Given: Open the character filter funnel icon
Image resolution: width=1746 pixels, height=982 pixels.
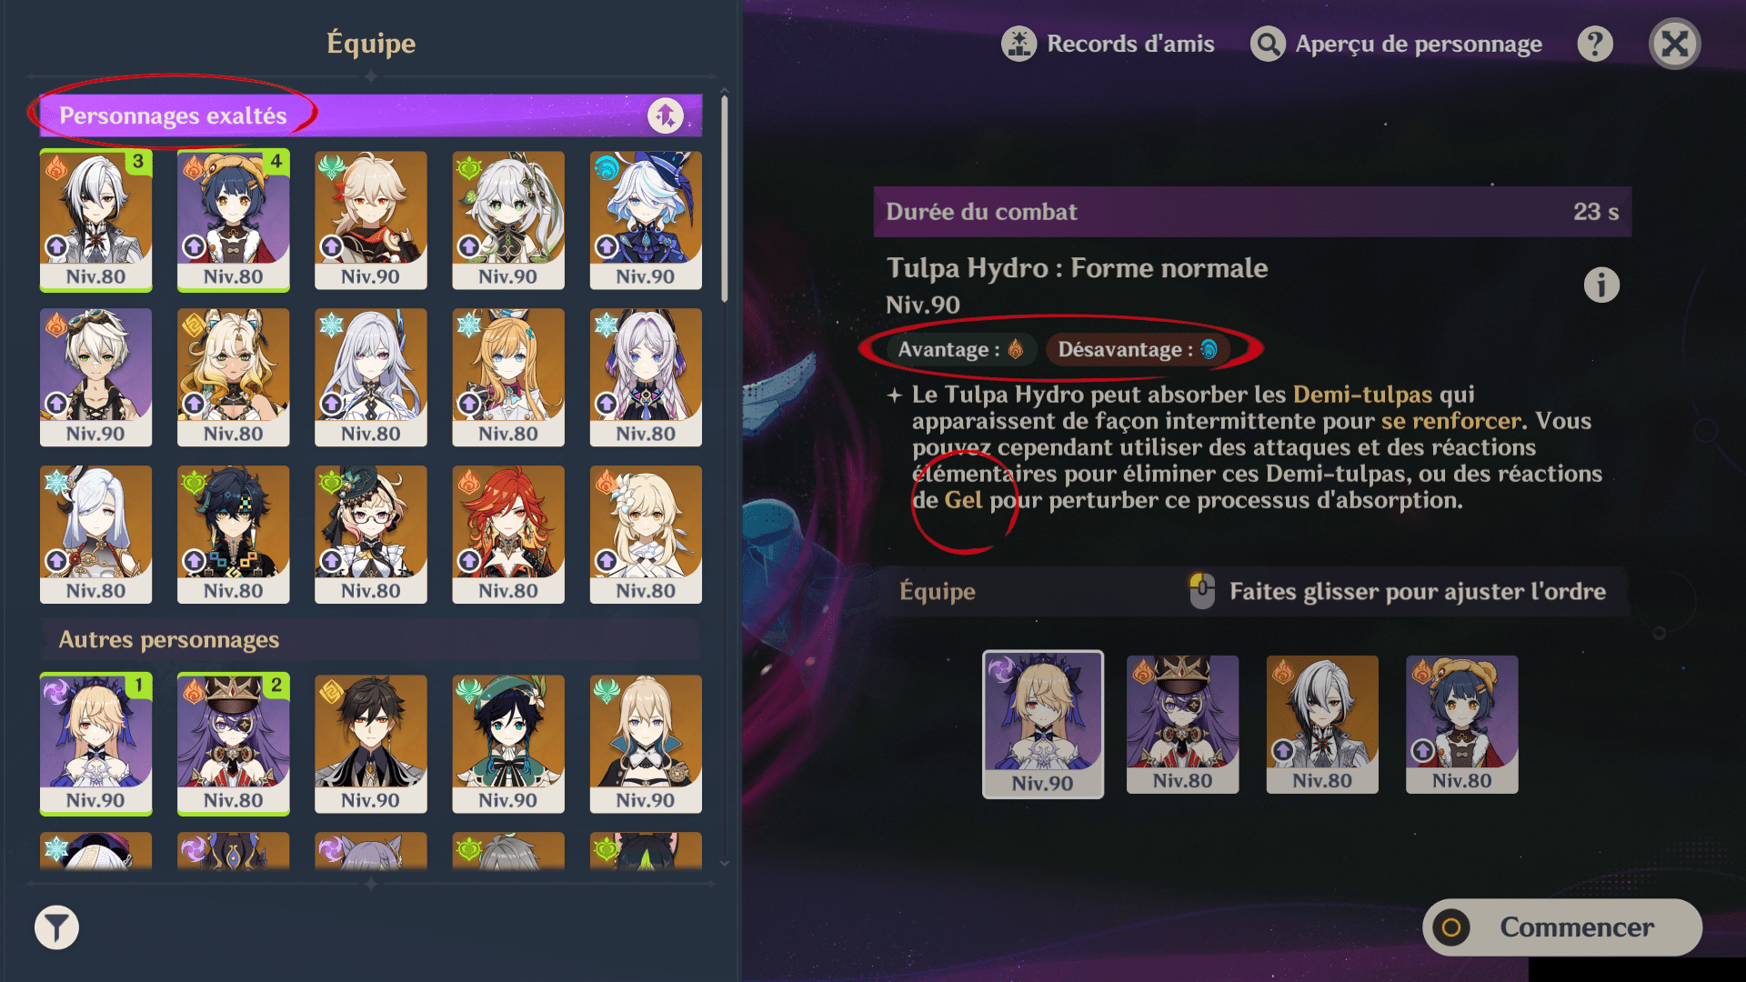Looking at the screenshot, I should click(x=56, y=927).
